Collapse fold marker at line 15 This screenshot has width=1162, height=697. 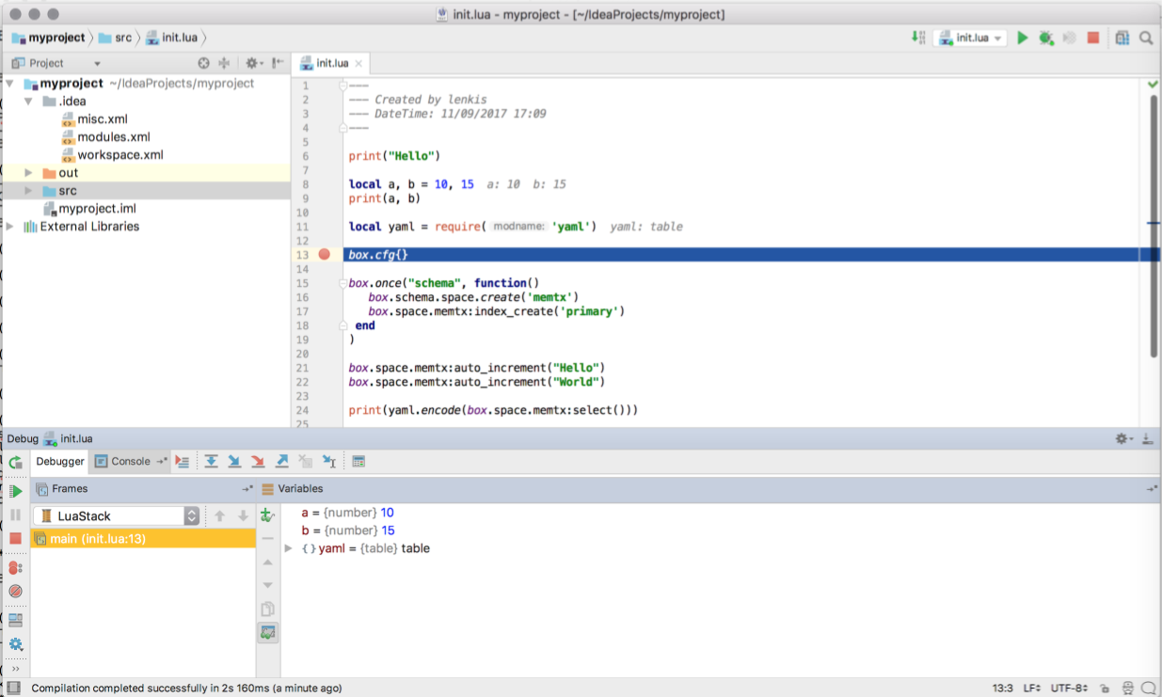pos(343,283)
